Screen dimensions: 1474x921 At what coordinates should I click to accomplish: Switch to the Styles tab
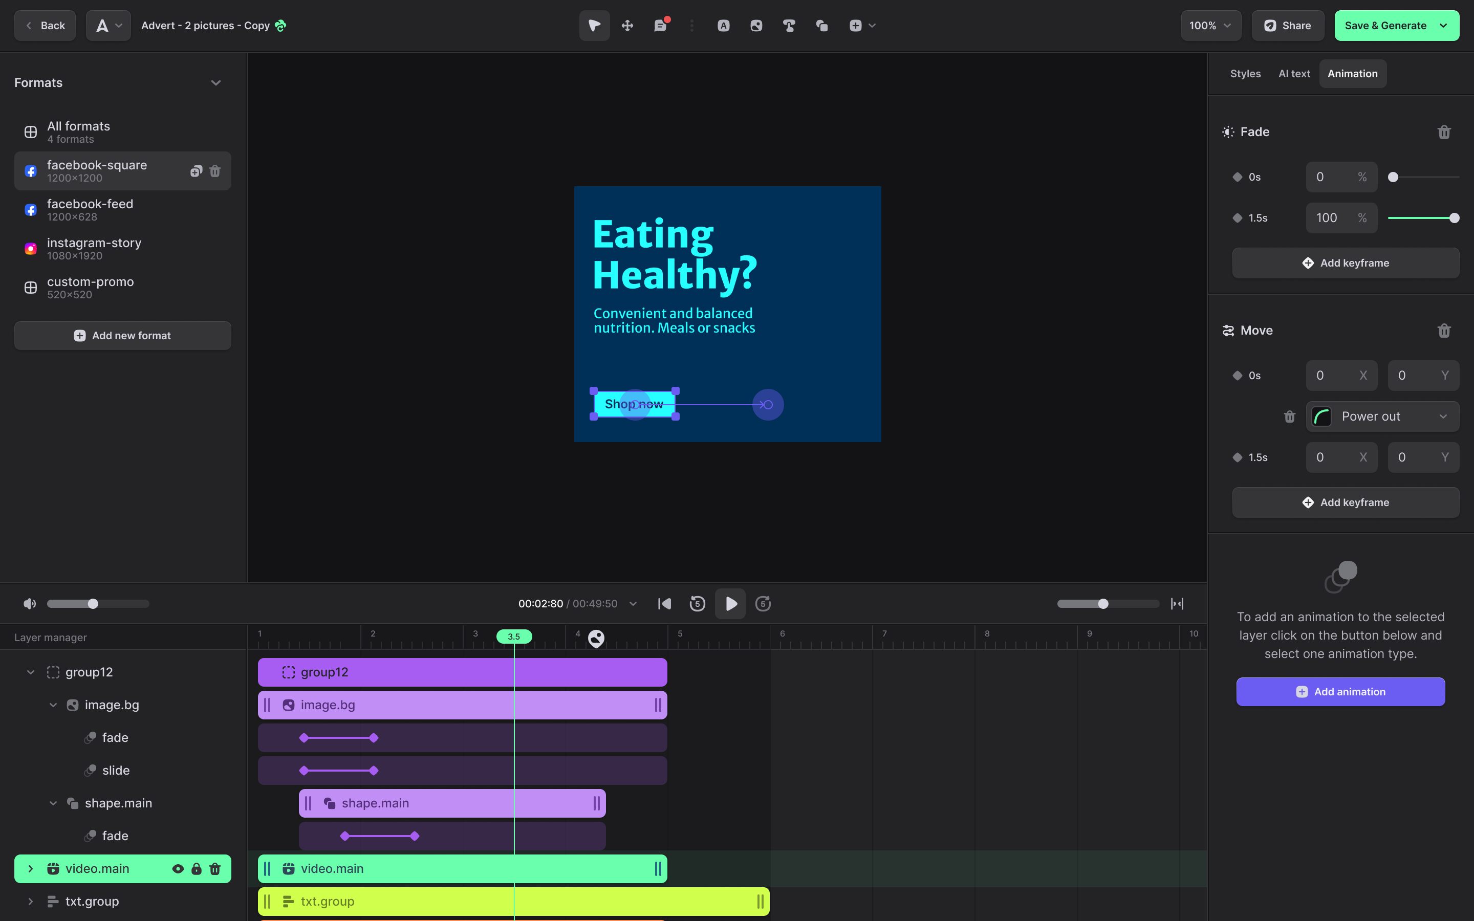pos(1245,74)
